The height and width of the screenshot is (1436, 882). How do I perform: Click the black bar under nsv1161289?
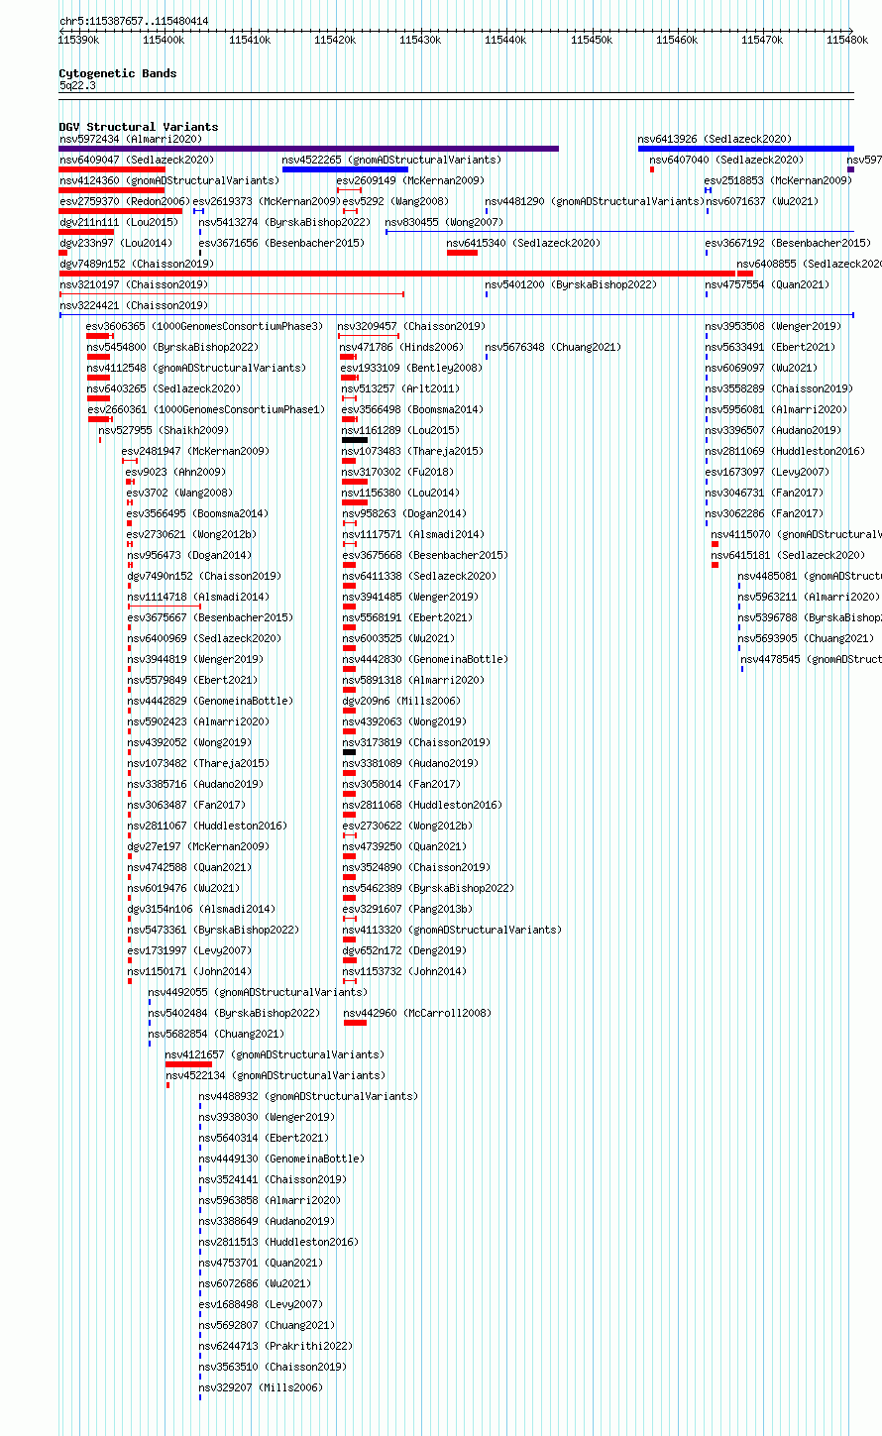point(355,440)
